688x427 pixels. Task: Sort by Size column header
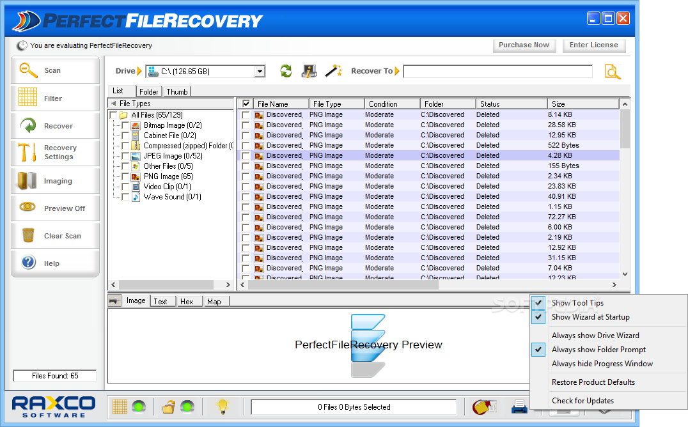click(583, 104)
